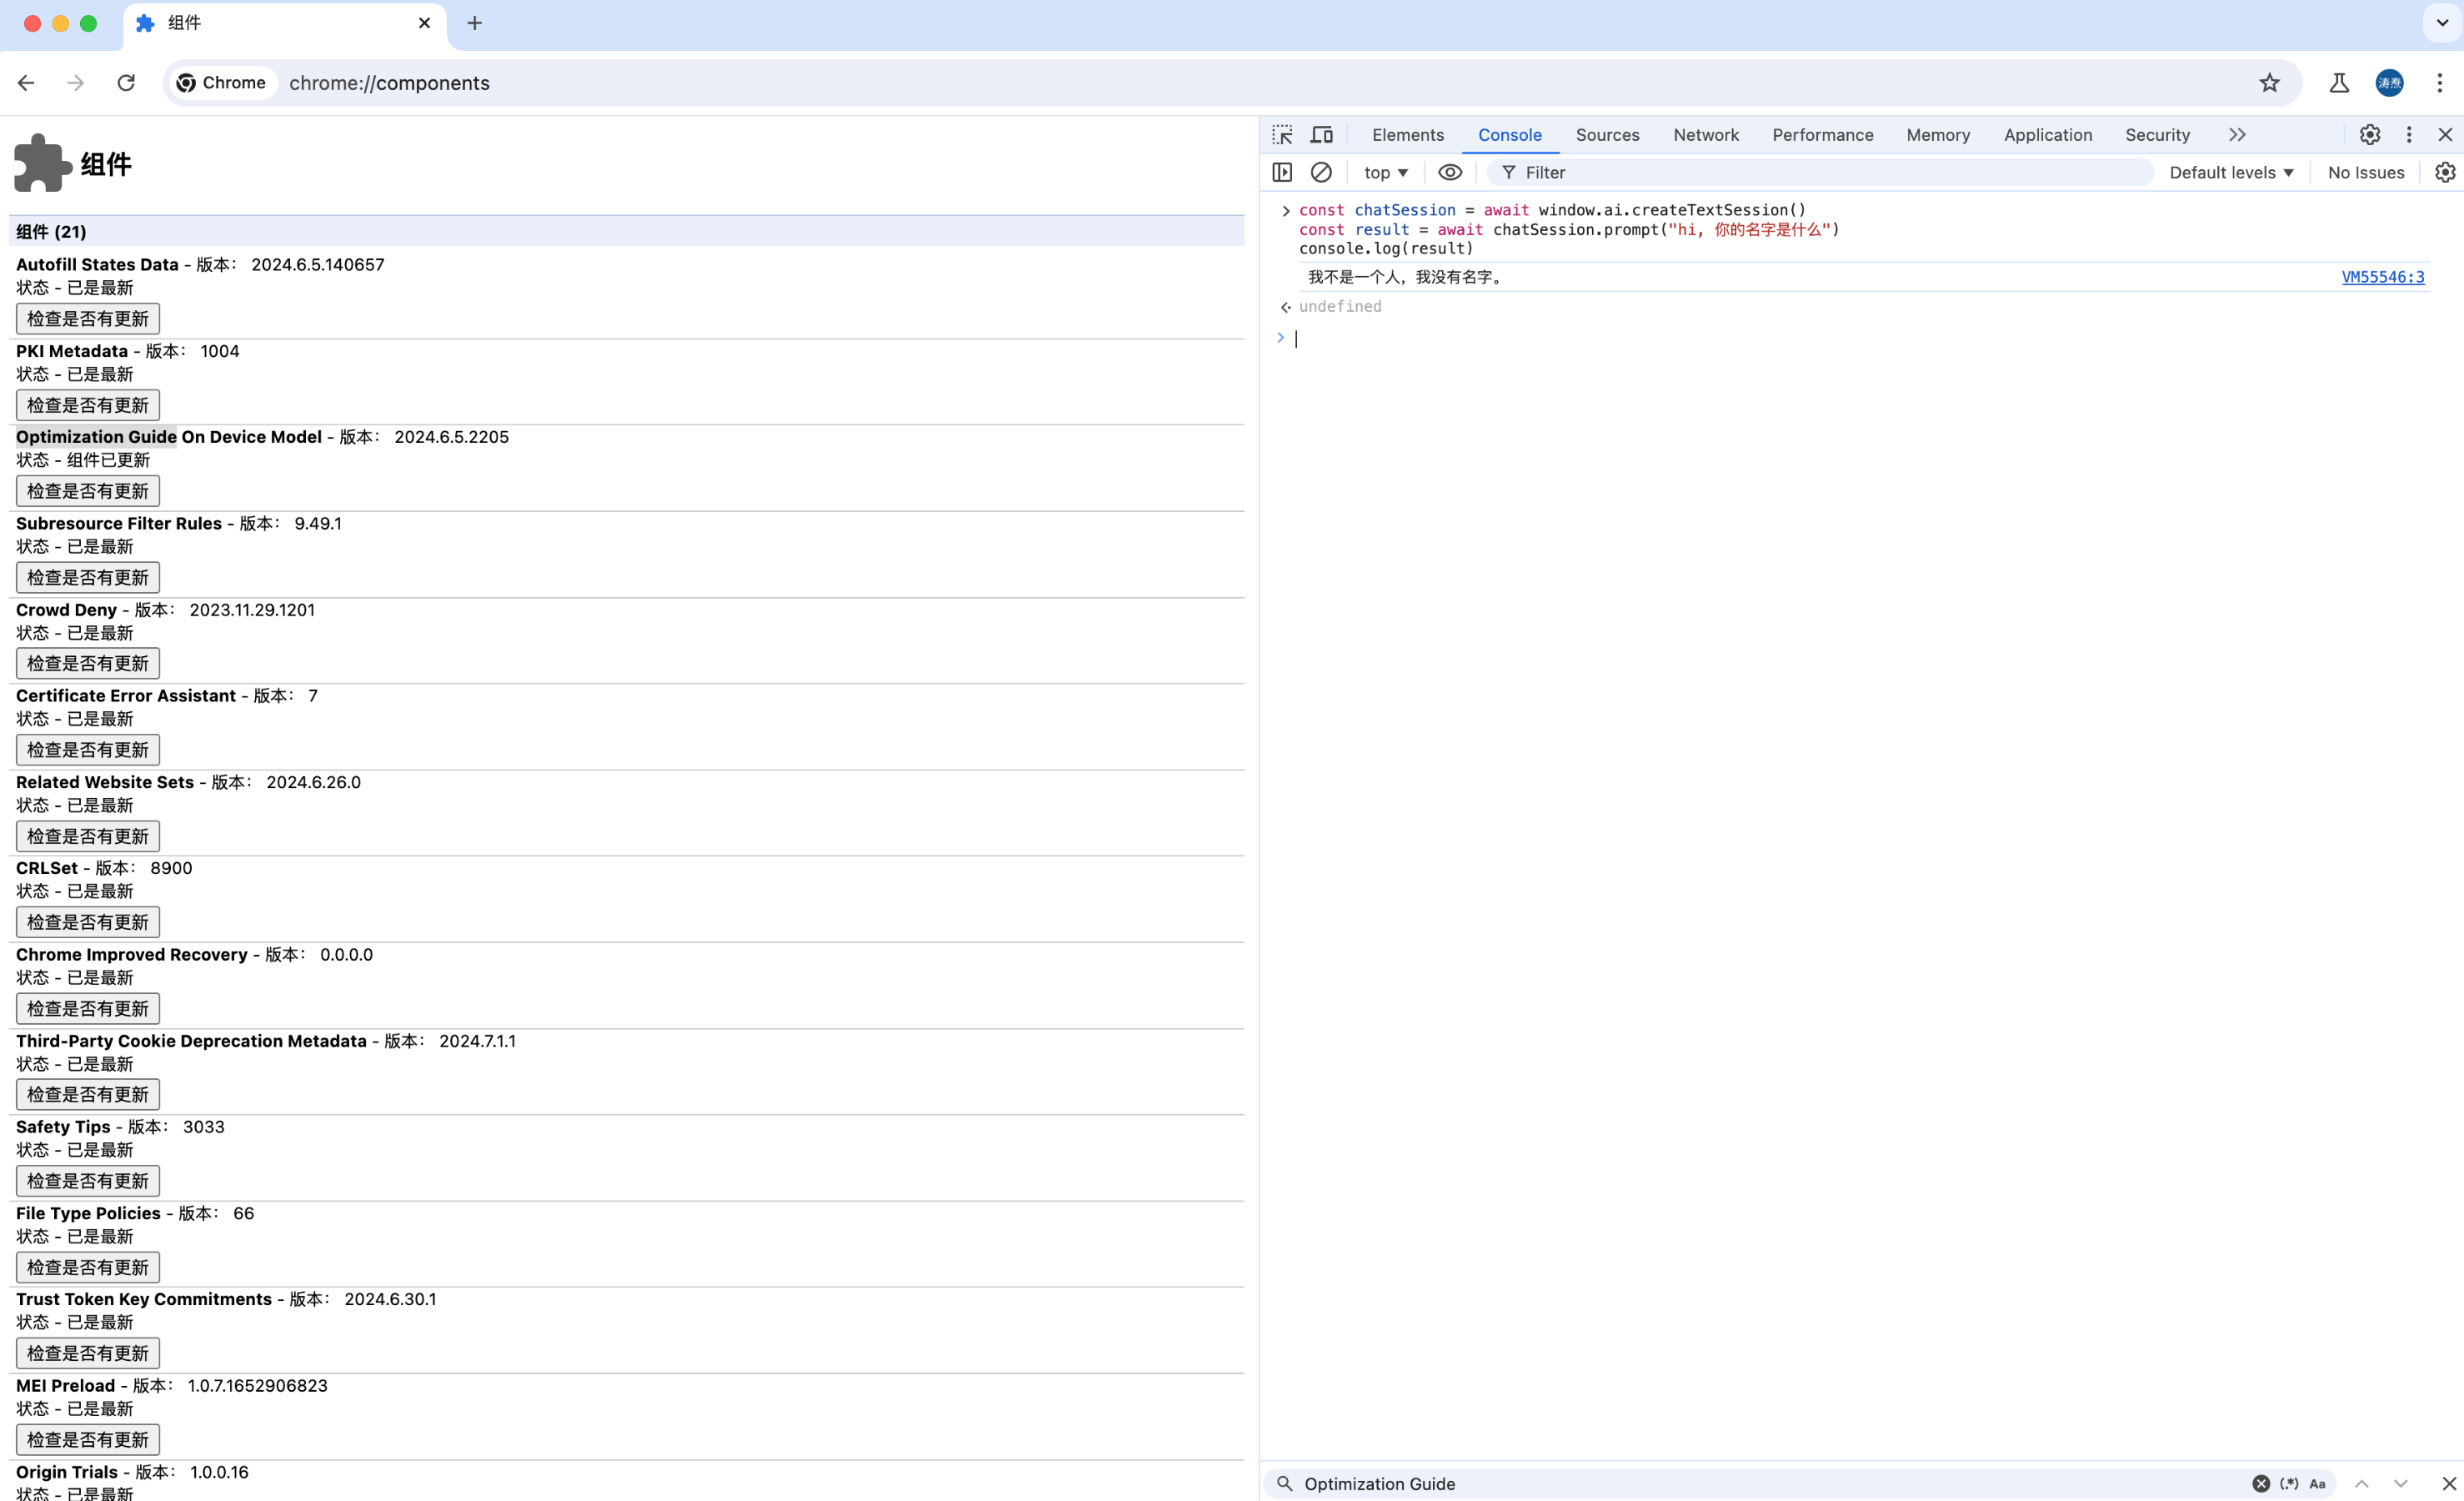The width and height of the screenshot is (2464, 1501).
Task: Check updates for Certificate Error Assistant
Action: [x=88, y=750]
